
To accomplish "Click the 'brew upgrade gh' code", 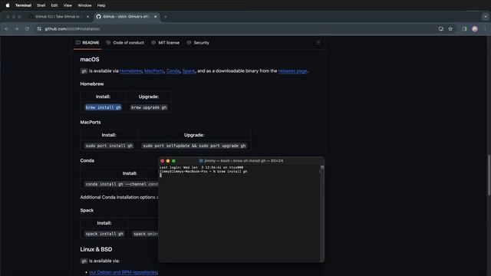I will [x=149, y=107].
